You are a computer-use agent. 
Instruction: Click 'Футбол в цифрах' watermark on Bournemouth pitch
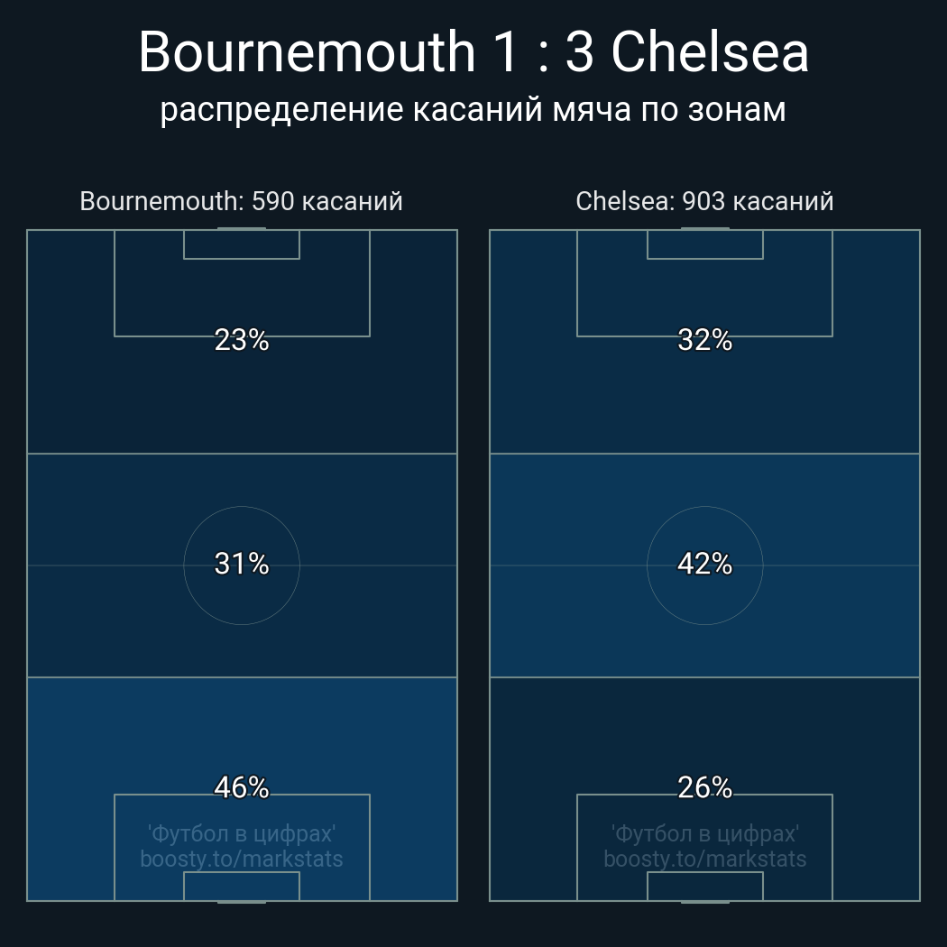242,832
